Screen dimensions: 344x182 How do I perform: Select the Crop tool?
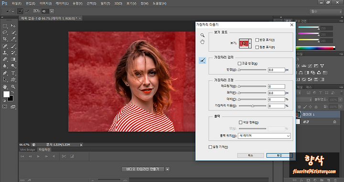tap(5, 39)
